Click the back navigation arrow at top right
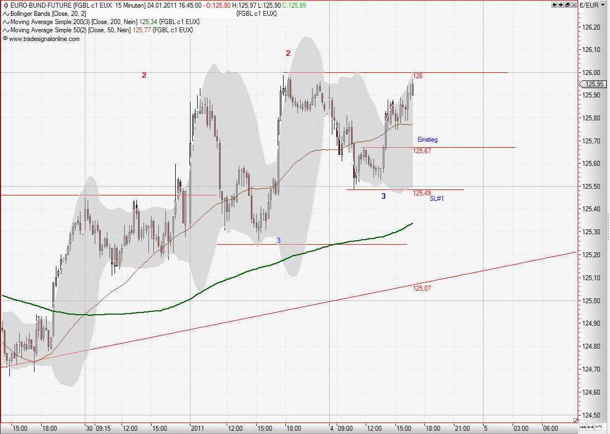610x434 pixels. [x=554, y=4]
